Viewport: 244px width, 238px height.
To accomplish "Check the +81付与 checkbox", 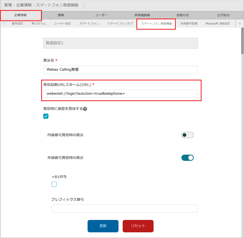I will pyautogui.click(x=54, y=184).
